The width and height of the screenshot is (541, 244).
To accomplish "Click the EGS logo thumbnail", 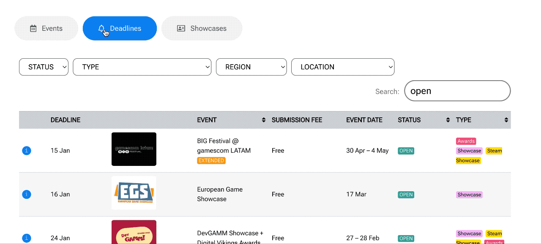I will click(134, 193).
